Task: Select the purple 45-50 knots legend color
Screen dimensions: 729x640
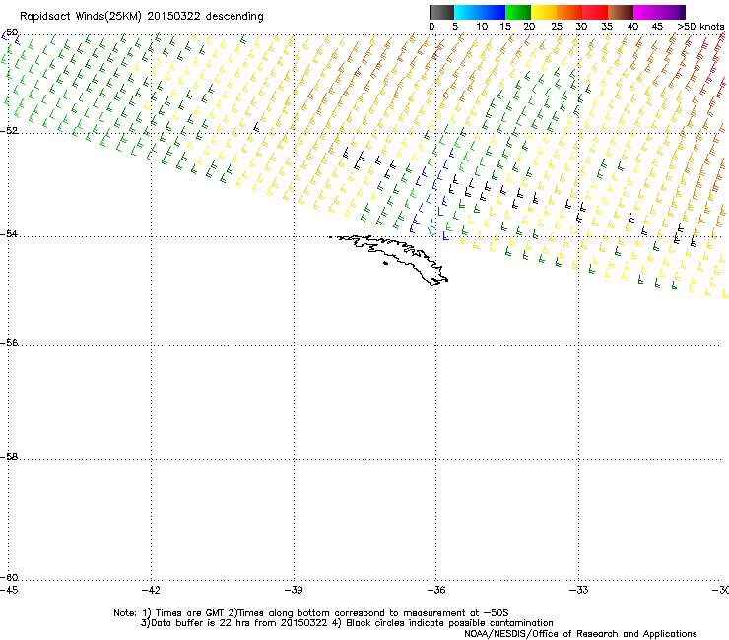Action: (672, 12)
